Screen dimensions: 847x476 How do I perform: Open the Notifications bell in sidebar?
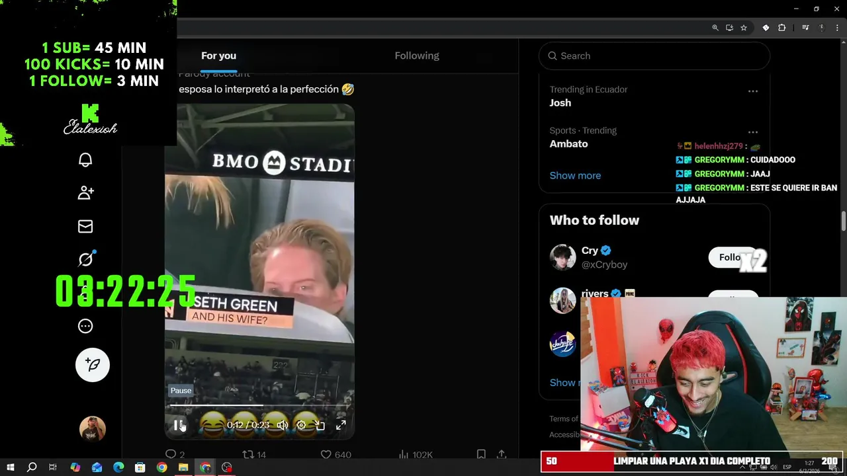click(85, 160)
